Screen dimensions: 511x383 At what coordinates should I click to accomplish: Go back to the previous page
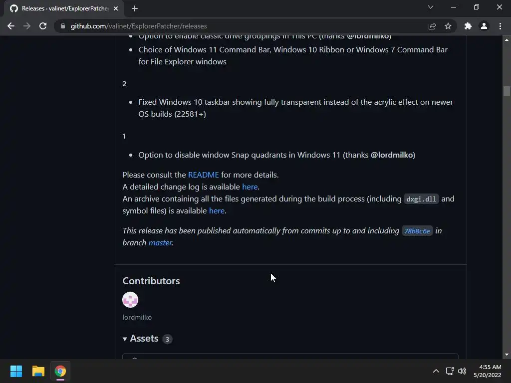(x=11, y=26)
